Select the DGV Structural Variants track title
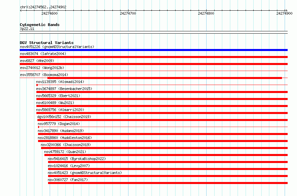 [47, 43]
